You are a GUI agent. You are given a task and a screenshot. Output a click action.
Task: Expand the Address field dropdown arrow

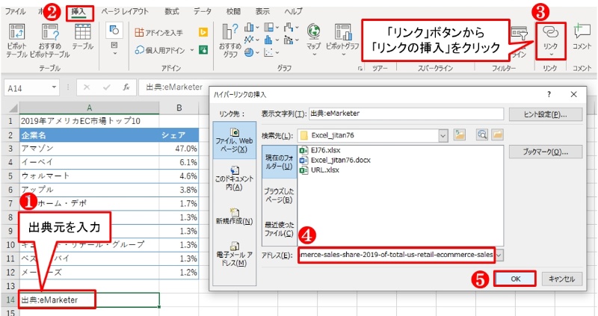[499, 255]
